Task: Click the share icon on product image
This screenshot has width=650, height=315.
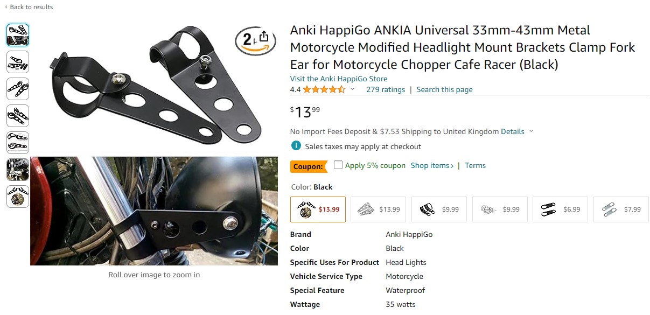Action: click(264, 37)
